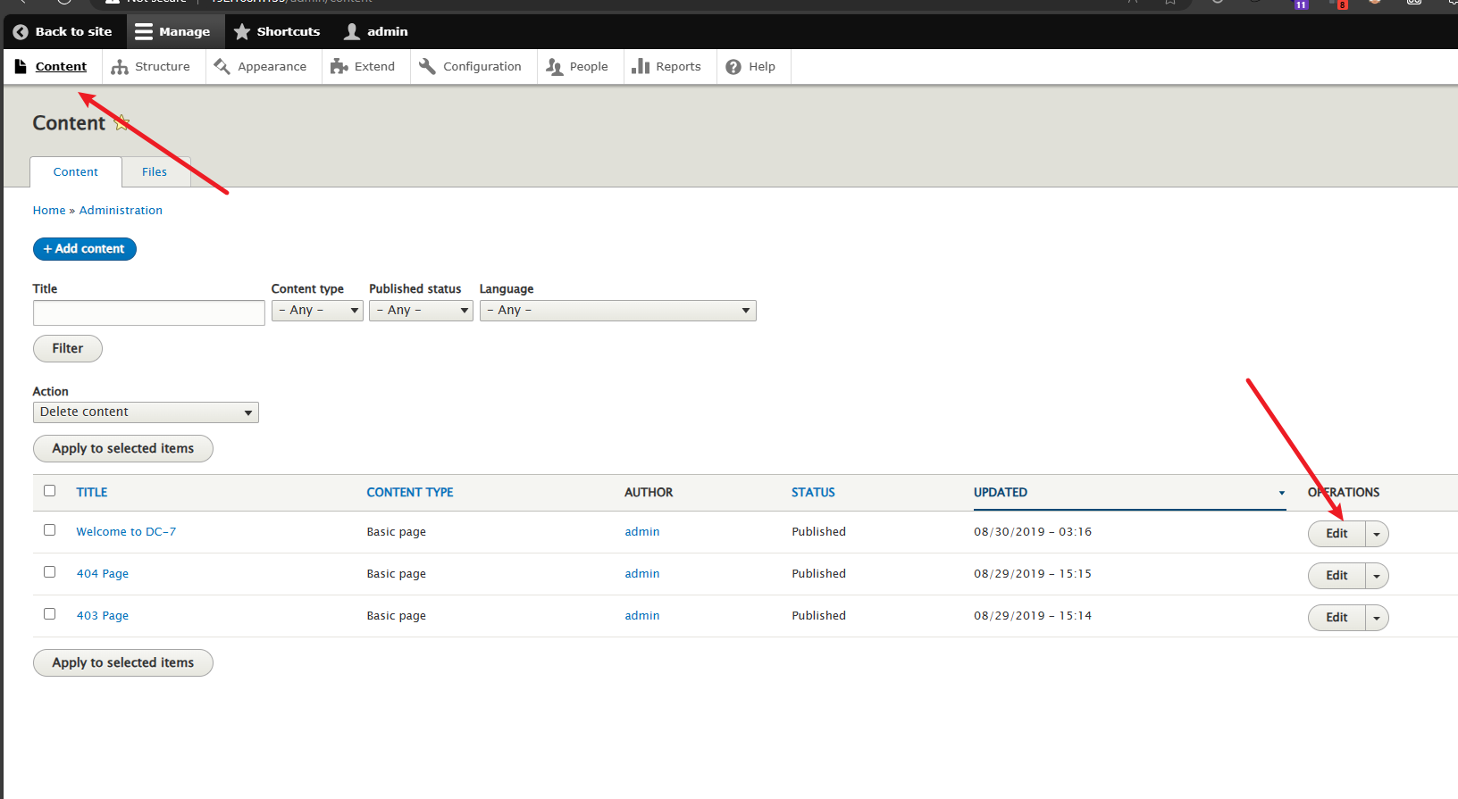The image size is (1458, 799).
Task: Click the date 08/29/2019 - 15:15
Action: [1033, 573]
